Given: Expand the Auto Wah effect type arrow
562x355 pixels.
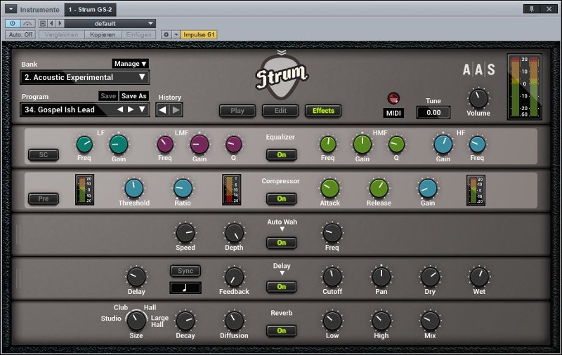Looking at the screenshot, I should point(282,229).
